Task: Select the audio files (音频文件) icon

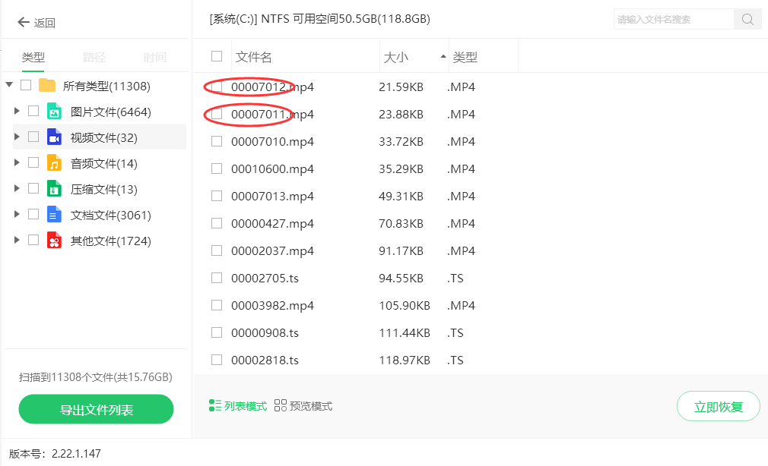Action: tap(54, 163)
